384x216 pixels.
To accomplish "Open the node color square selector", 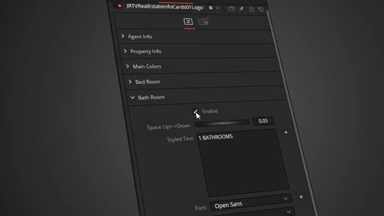I will pos(211,8).
